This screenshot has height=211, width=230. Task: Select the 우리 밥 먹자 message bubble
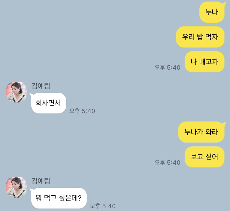200,37
